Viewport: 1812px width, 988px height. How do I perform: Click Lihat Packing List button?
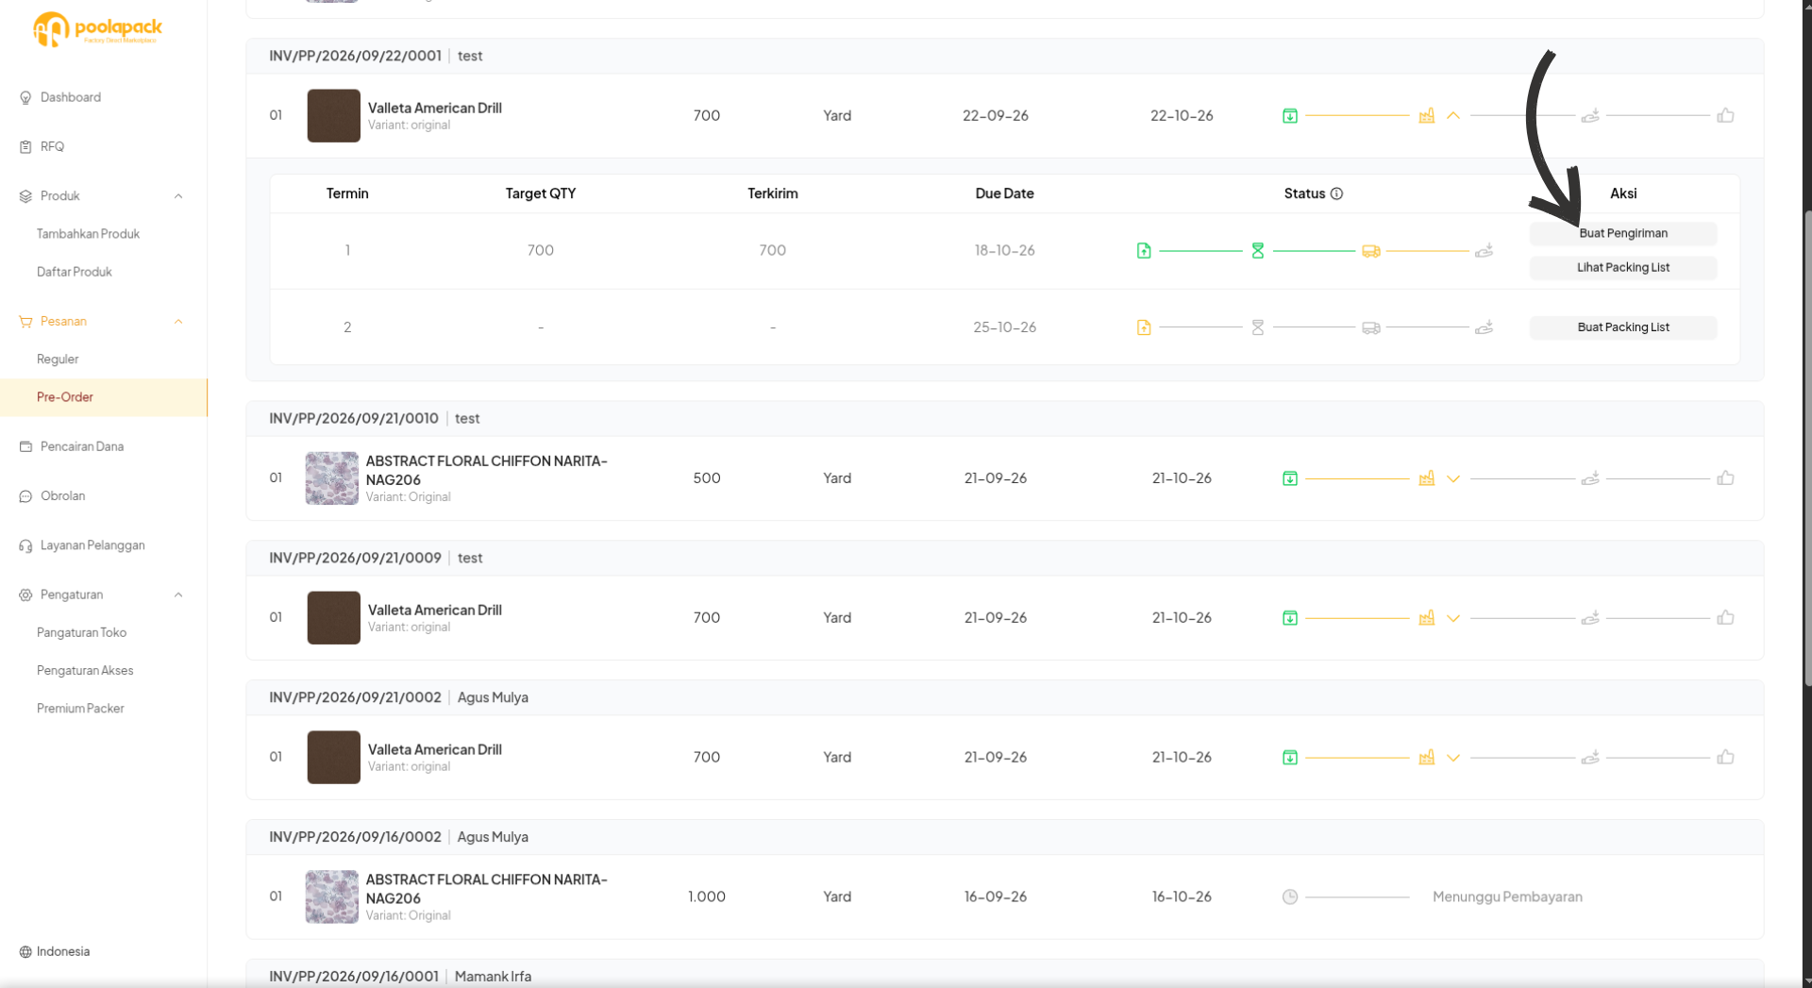click(x=1623, y=267)
